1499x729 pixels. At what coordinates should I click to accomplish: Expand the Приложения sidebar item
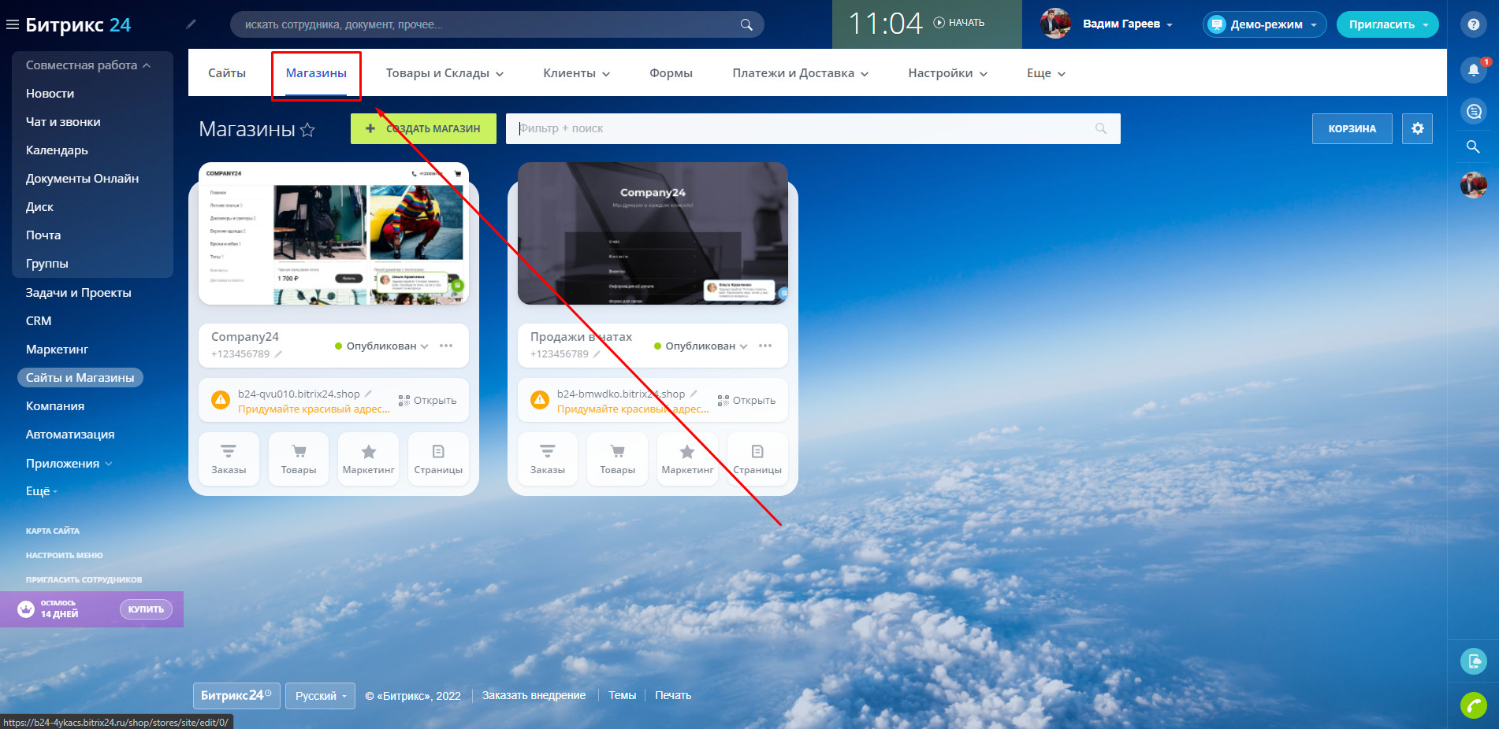pyautogui.click(x=69, y=464)
